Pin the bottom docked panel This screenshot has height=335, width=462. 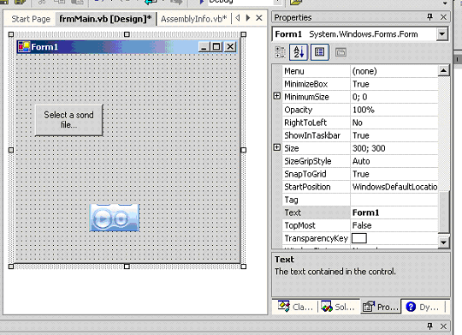[429, 326]
